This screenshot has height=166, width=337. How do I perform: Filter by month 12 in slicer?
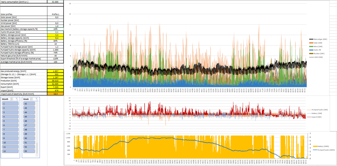coord(10,151)
